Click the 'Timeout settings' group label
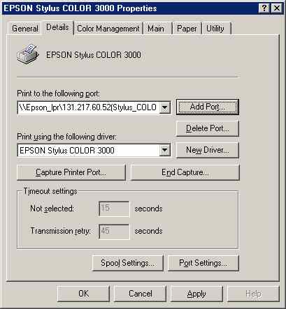The image size is (286, 309). (x=50, y=191)
